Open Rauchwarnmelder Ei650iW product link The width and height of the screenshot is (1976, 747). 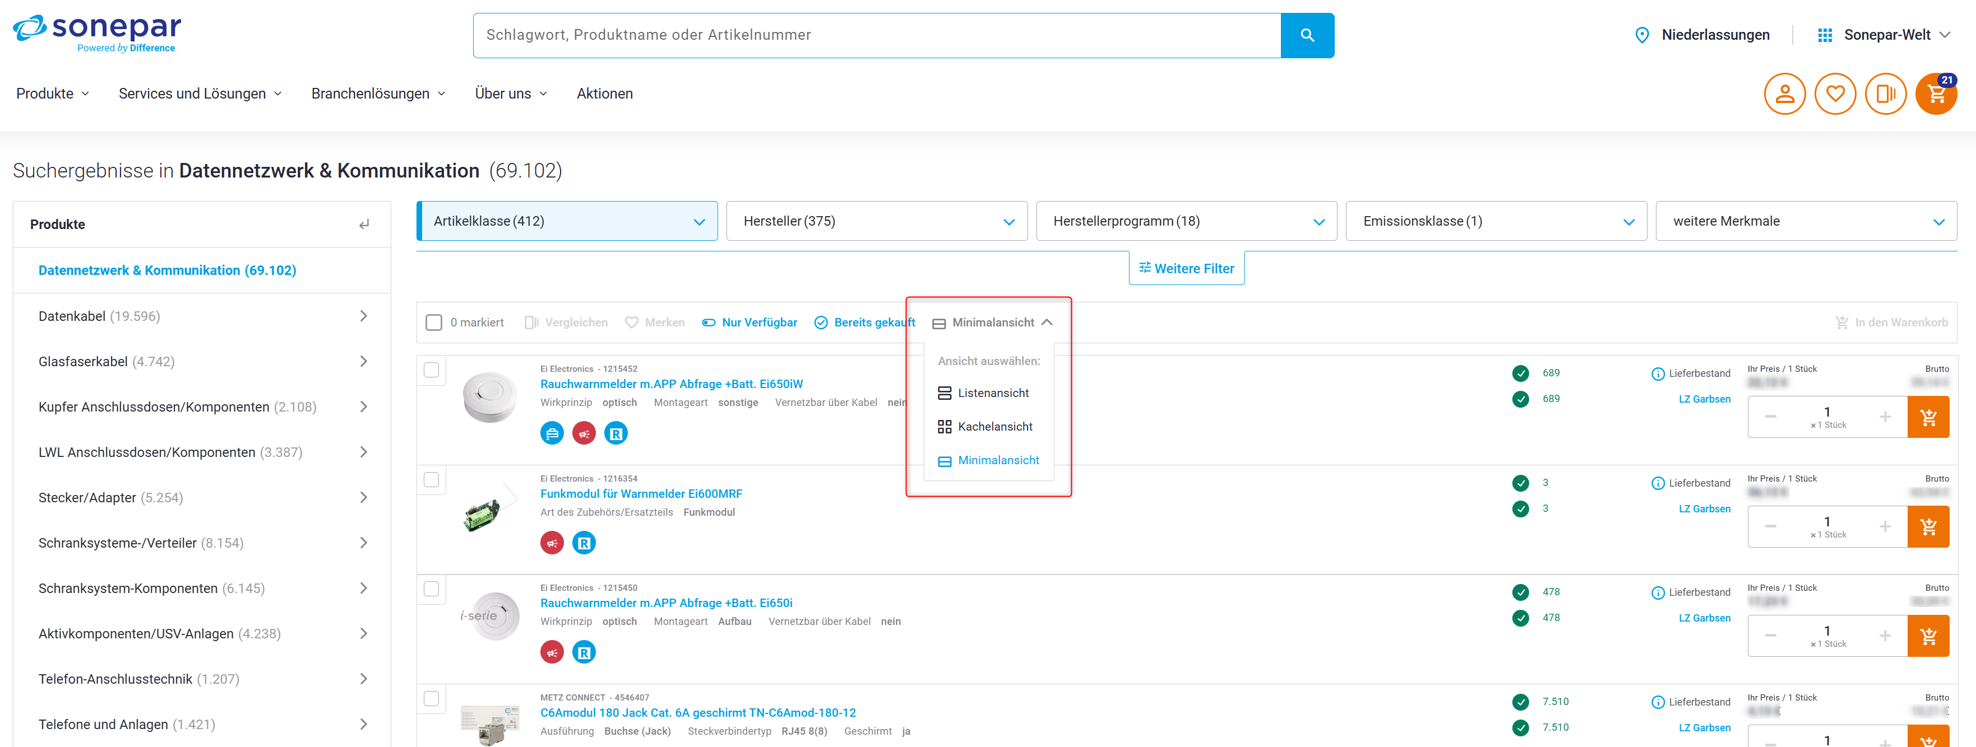tap(671, 385)
